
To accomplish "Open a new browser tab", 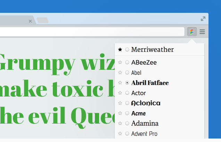I will (42, 20).
